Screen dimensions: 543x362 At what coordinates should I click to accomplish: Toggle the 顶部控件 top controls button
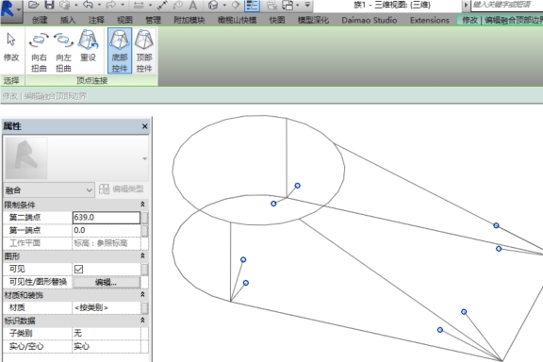point(144,51)
